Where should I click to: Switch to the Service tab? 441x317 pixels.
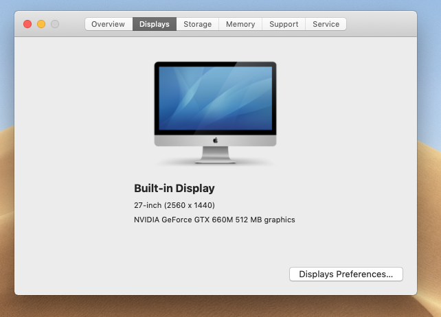[326, 24]
